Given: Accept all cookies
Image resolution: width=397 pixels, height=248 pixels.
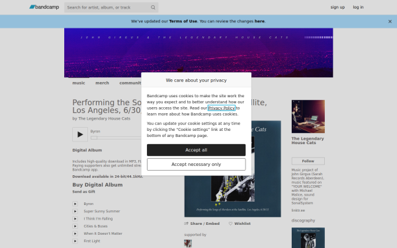Looking at the screenshot, I should [197, 150].
